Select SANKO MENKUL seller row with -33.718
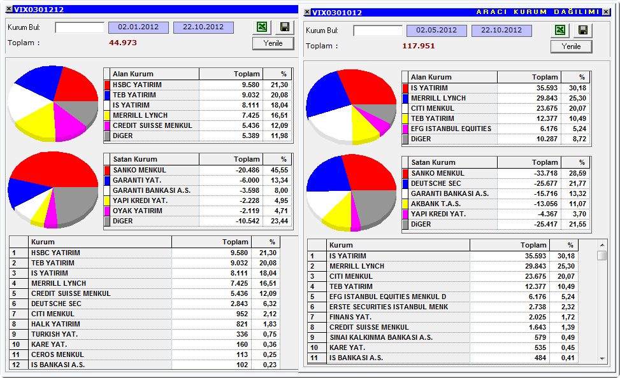The width and height of the screenshot is (620, 378). point(496,173)
